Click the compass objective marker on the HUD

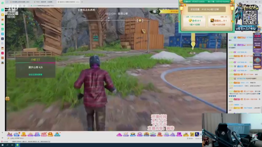pyautogui.click(x=140, y=21)
